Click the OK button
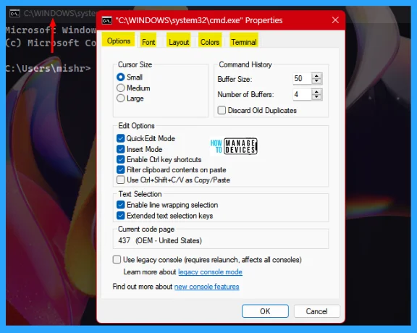 pos(265,311)
